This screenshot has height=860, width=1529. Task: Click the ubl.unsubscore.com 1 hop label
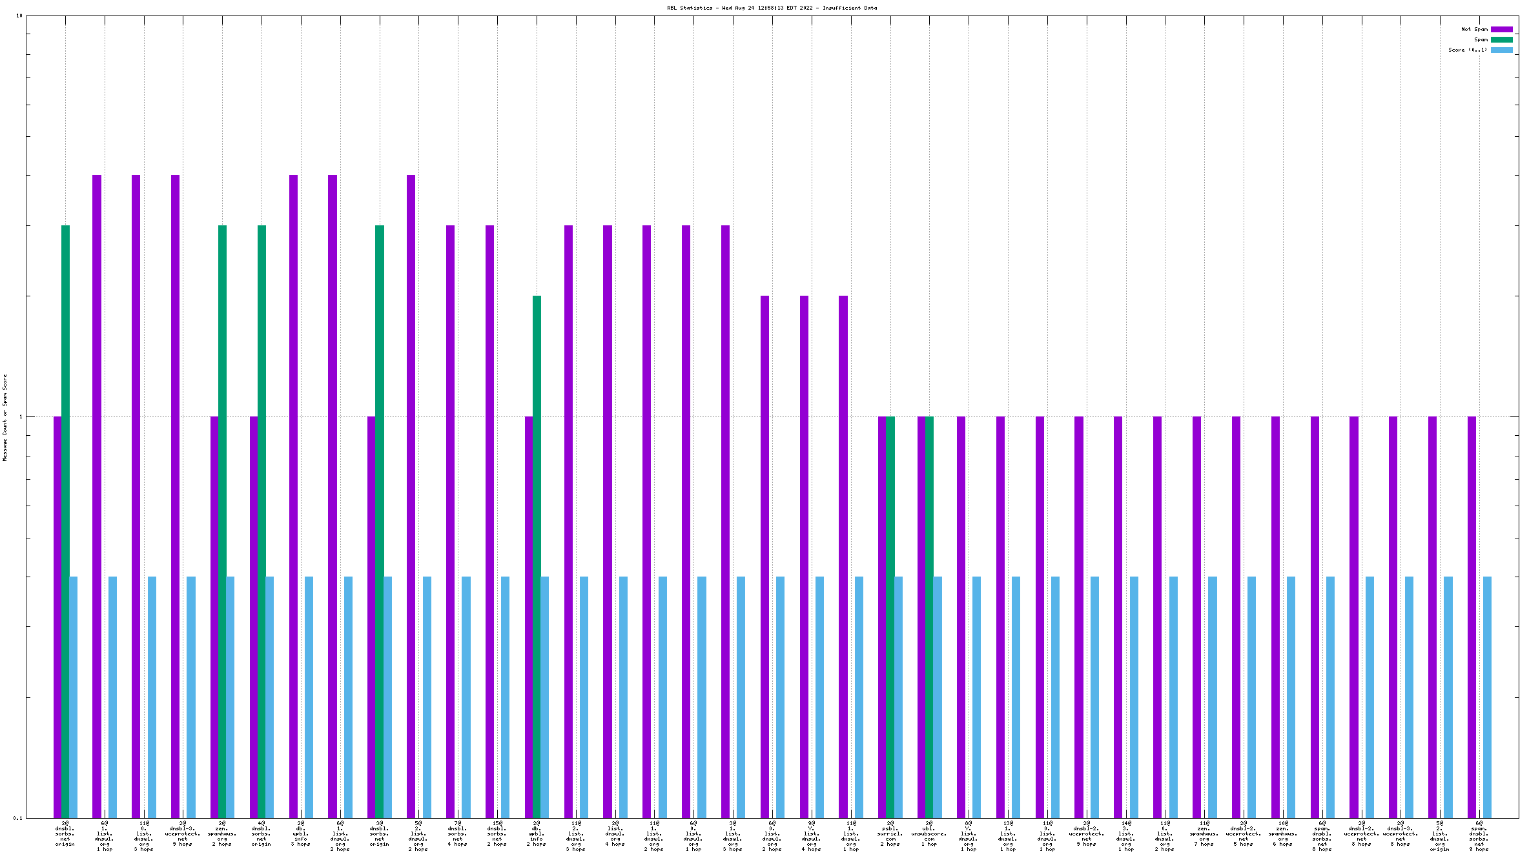pyautogui.click(x=929, y=834)
